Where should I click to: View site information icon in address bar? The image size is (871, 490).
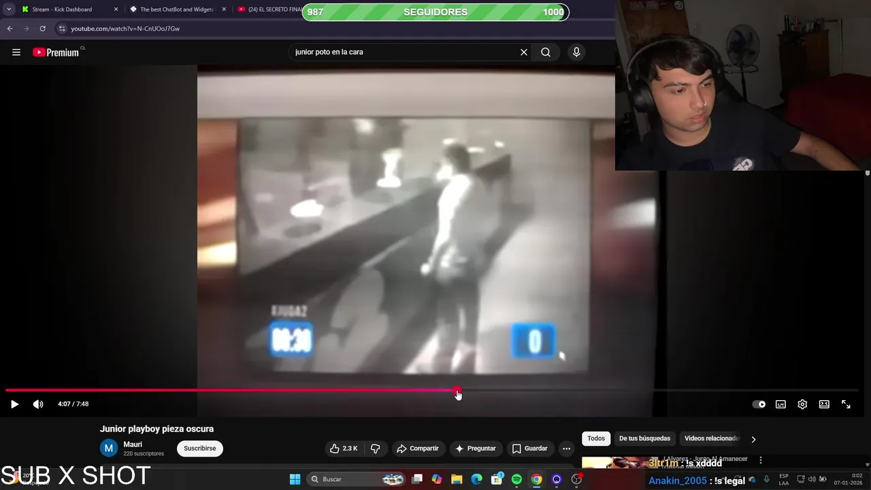tap(62, 29)
